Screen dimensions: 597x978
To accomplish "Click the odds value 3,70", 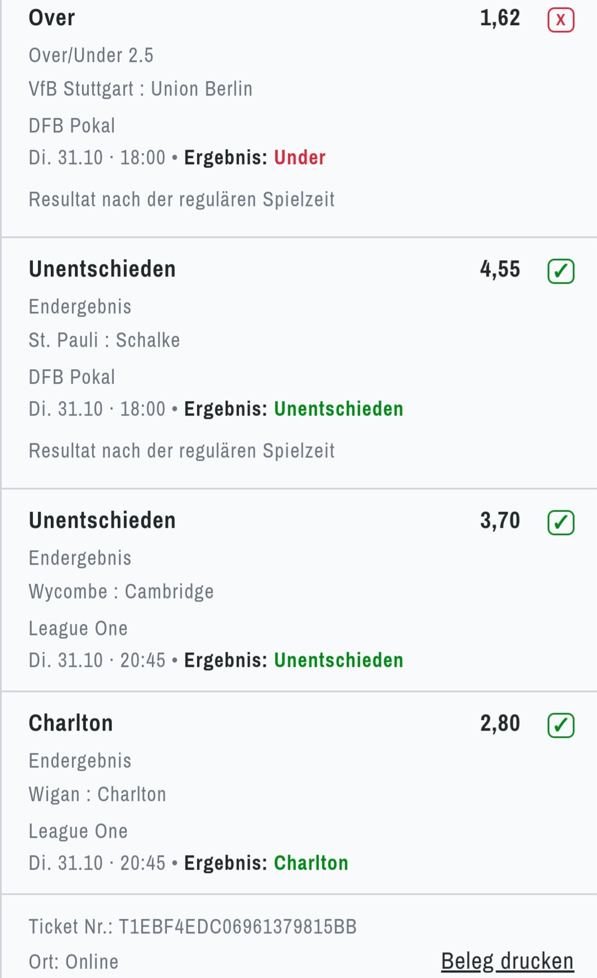I will point(500,521).
